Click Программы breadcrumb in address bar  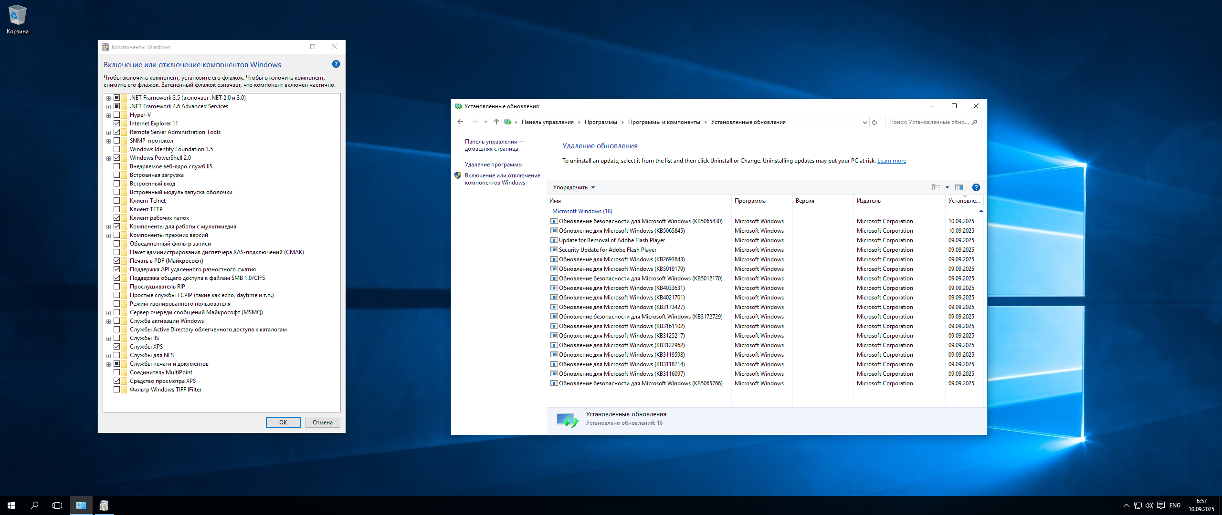click(600, 122)
